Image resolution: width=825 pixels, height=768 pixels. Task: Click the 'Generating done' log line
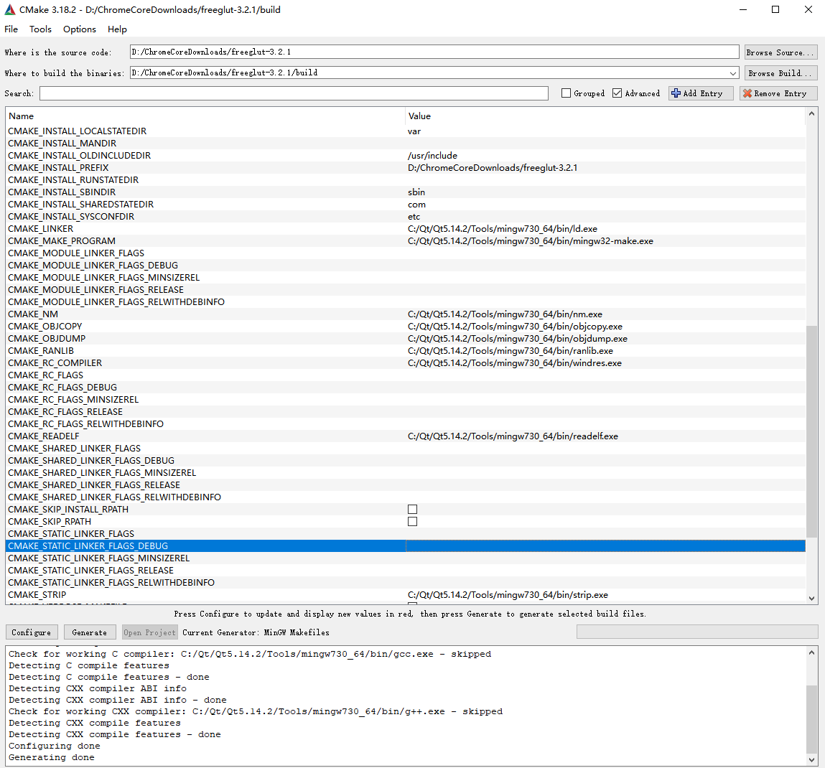[52, 757]
